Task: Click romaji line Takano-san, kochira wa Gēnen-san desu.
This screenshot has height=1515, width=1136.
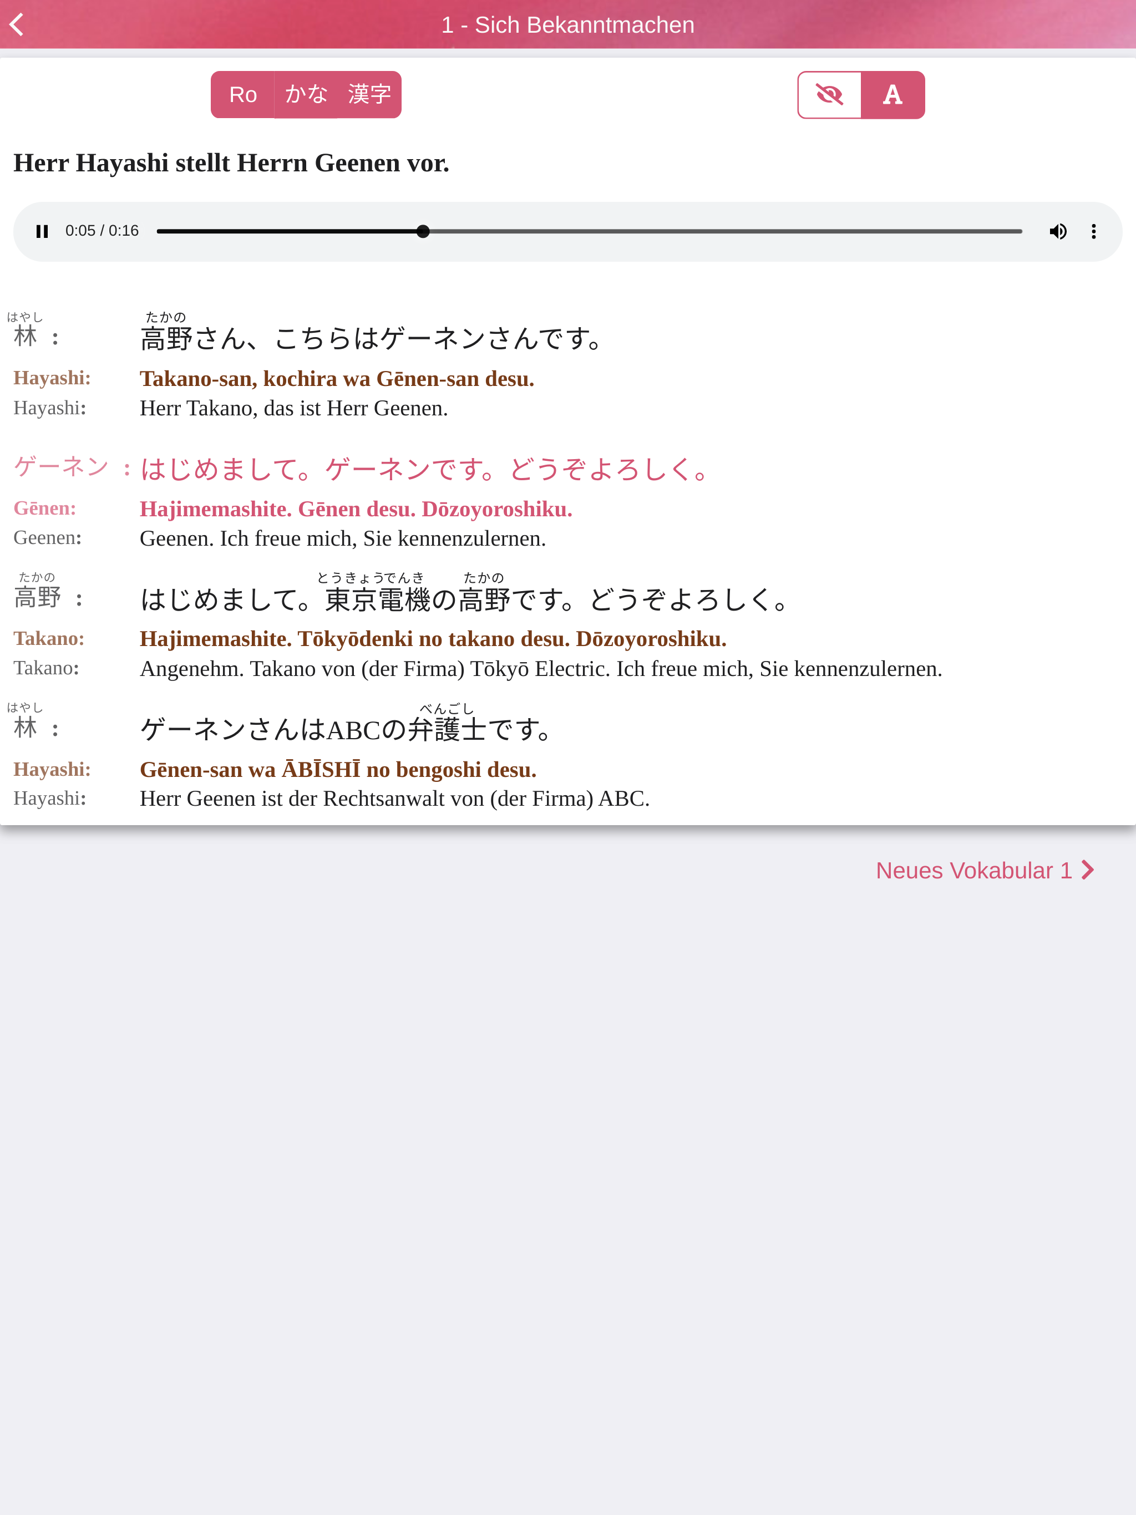Action: tap(337, 379)
